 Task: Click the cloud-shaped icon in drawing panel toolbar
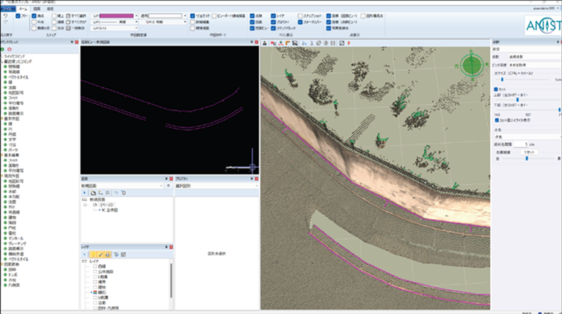93,193
